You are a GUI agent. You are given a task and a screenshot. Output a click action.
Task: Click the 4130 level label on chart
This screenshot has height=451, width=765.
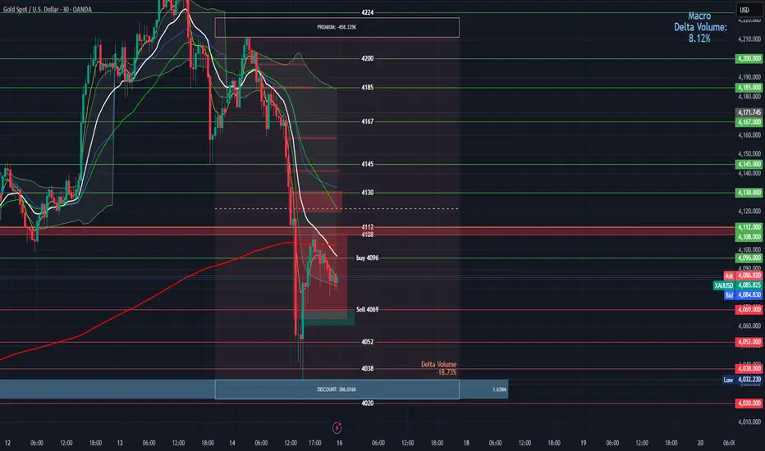coord(368,193)
